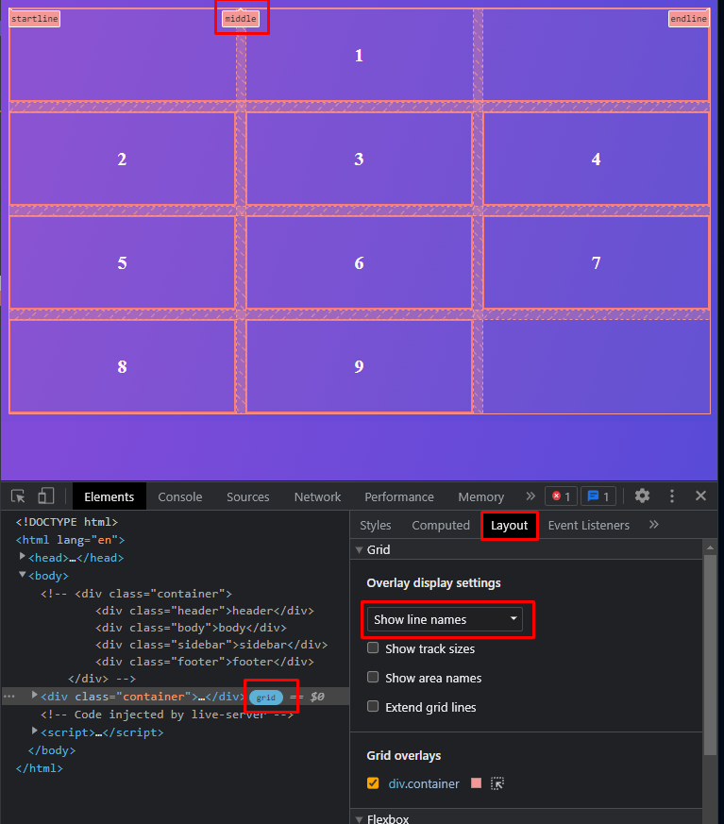Click grid cell number 4
The width and height of the screenshot is (724, 824).
(x=596, y=159)
